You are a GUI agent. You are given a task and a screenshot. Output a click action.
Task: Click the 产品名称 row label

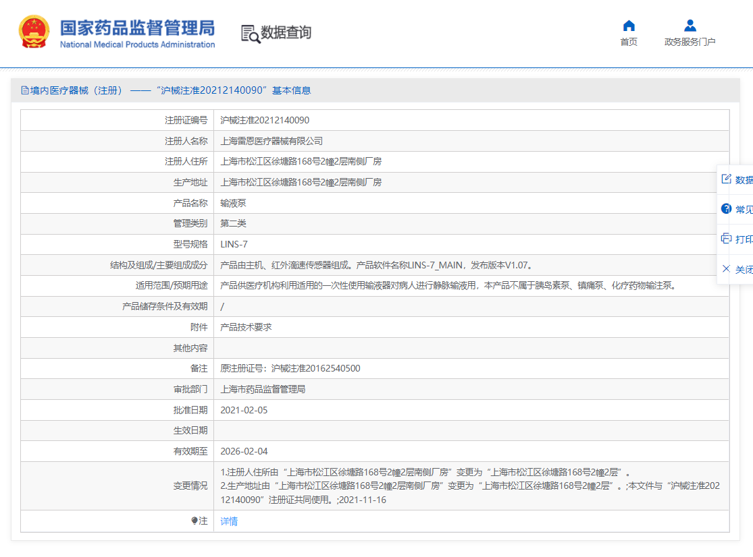tap(190, 203)
